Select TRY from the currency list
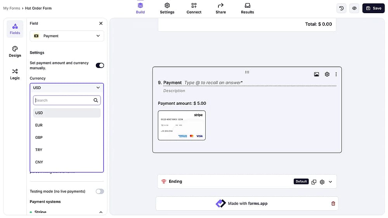388x218 pixels. tap(67, 150)
